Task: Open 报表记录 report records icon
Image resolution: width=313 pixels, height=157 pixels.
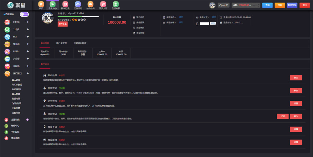Action: point(65,4)
